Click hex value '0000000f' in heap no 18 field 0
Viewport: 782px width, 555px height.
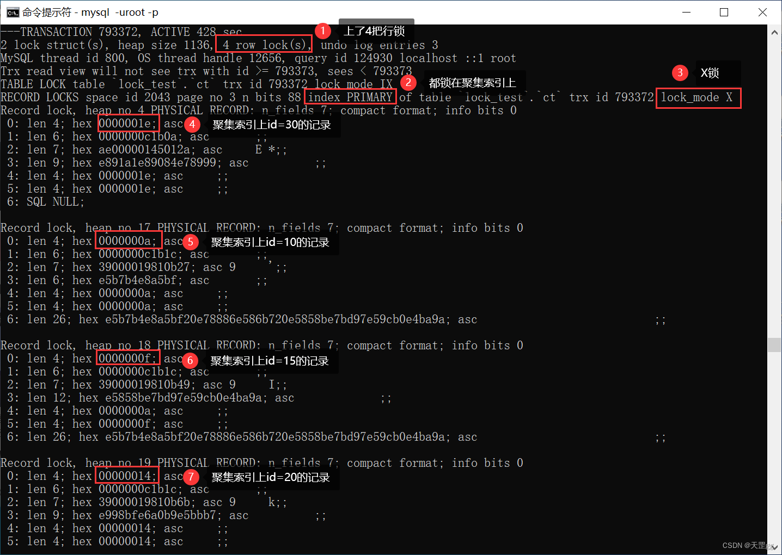click(x=127, y=359)
